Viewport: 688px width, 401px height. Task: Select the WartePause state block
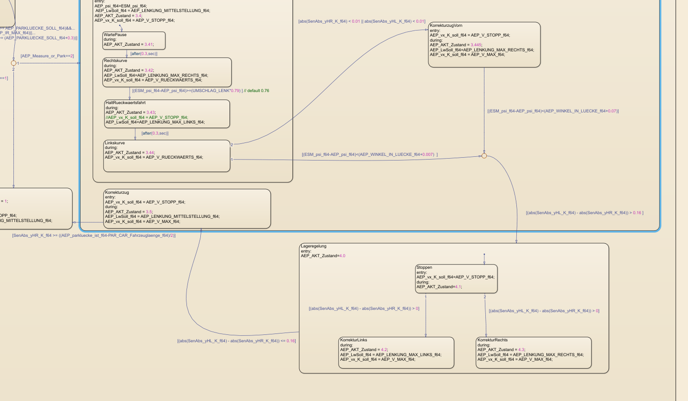(134, 40)
